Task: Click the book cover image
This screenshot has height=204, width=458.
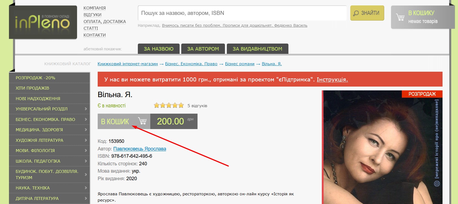Action: click(x=382, y=147)
